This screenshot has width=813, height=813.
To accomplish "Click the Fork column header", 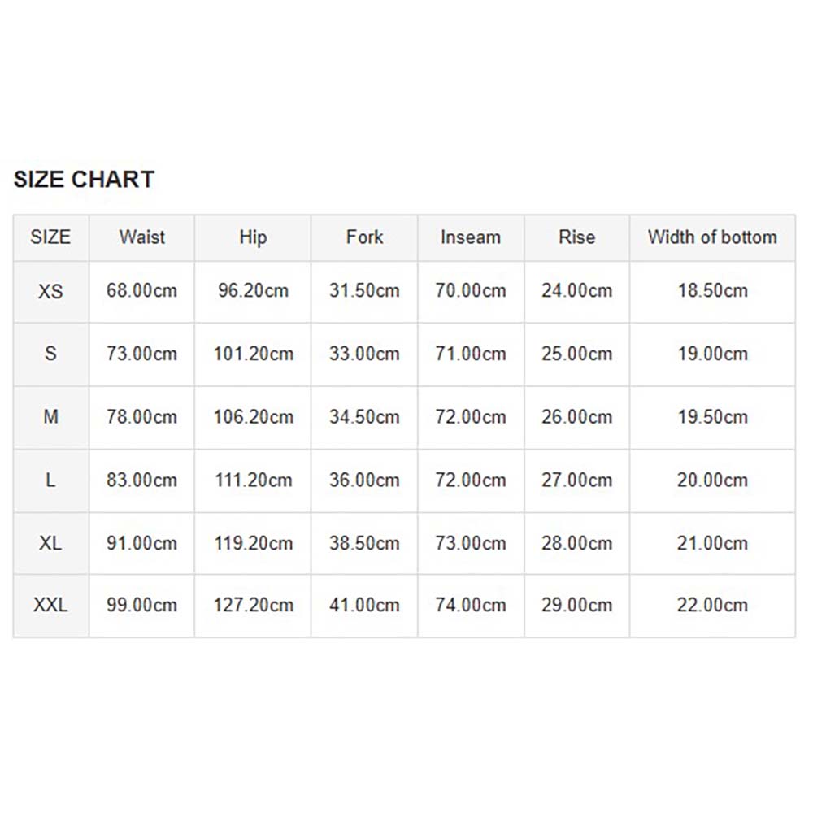I will click(364, 237).
